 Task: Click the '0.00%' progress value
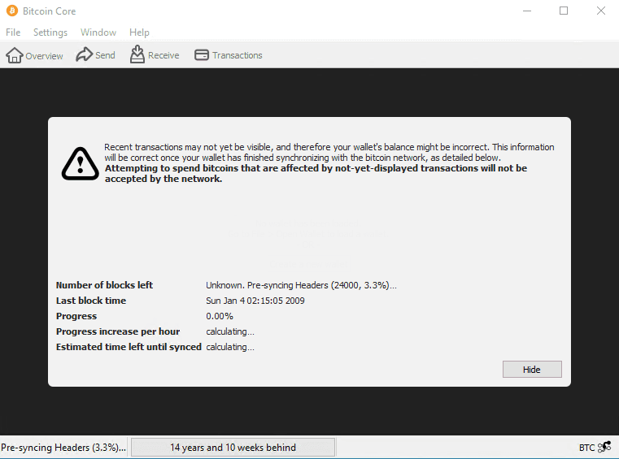220,316
